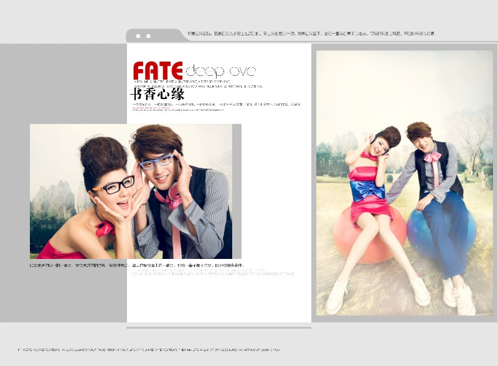Open the right photo of the couple on balls
The image size is (498, 366).
pos(405,182)
